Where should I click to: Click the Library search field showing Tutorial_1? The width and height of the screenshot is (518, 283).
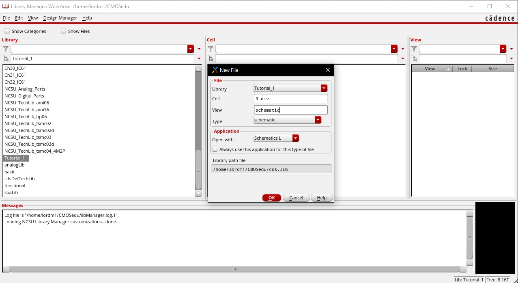coord(102,58)
